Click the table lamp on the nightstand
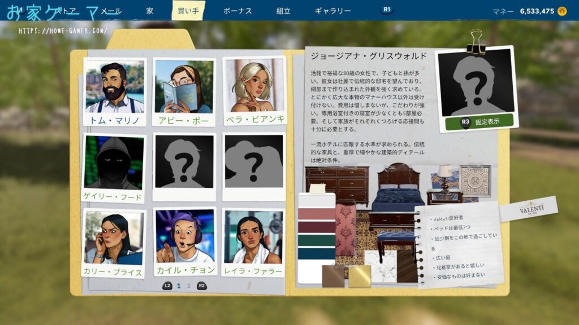579x325 pixels. [x=445, y=178]
